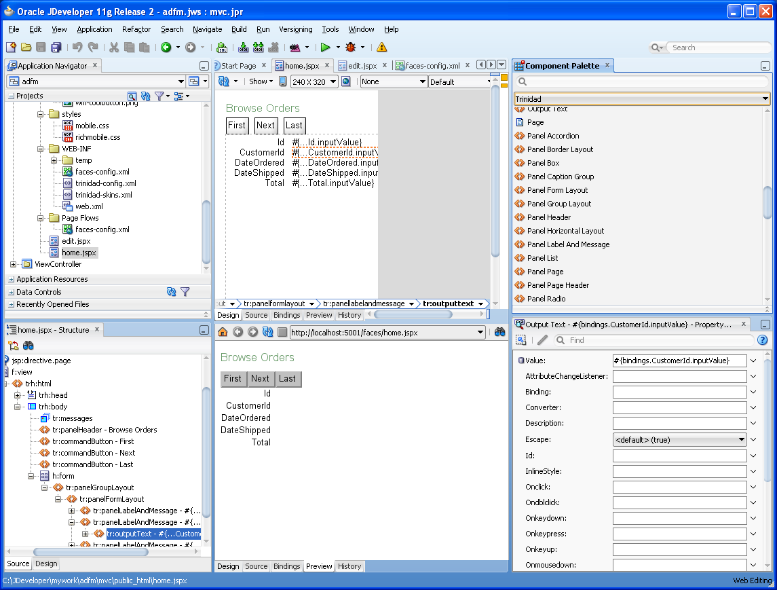Screen dimensions: 777x590
Task: Click the yellow warning triangle icon
Action: 381,47
